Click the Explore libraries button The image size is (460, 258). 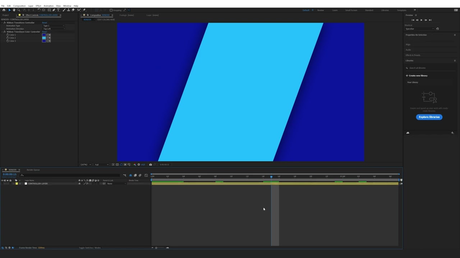point(429,117)
